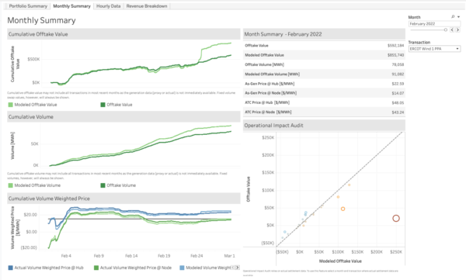Image resolution: width=466 pixels, height=280 pixels.
Task: Click the Month filter search icon
Action: (453, 17)
